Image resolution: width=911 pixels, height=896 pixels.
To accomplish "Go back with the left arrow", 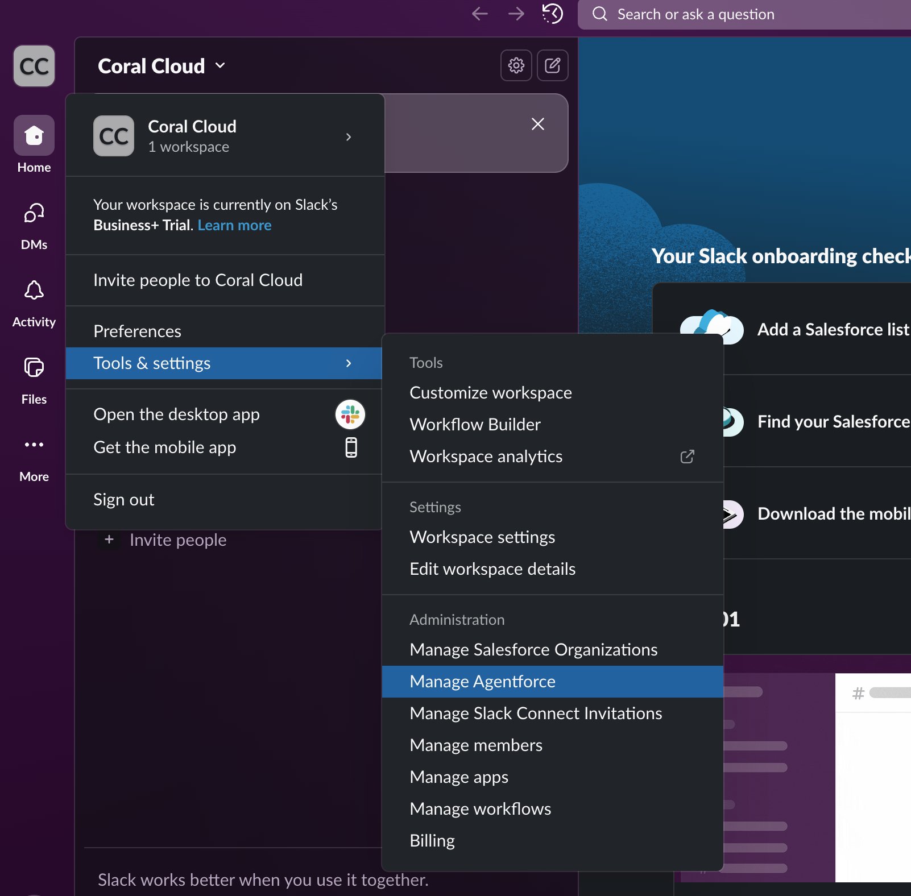I will pyautogui.click(x=480, y=14).
